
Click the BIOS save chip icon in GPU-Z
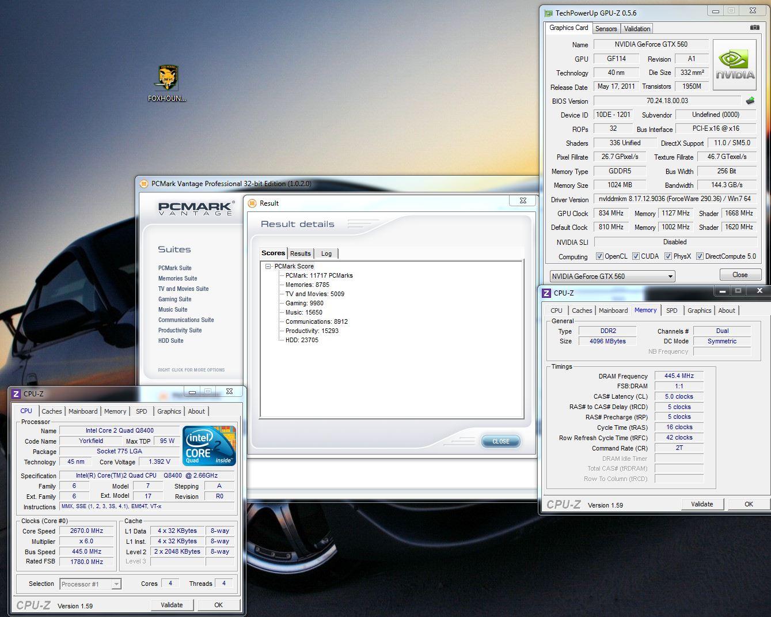(750, 101)
